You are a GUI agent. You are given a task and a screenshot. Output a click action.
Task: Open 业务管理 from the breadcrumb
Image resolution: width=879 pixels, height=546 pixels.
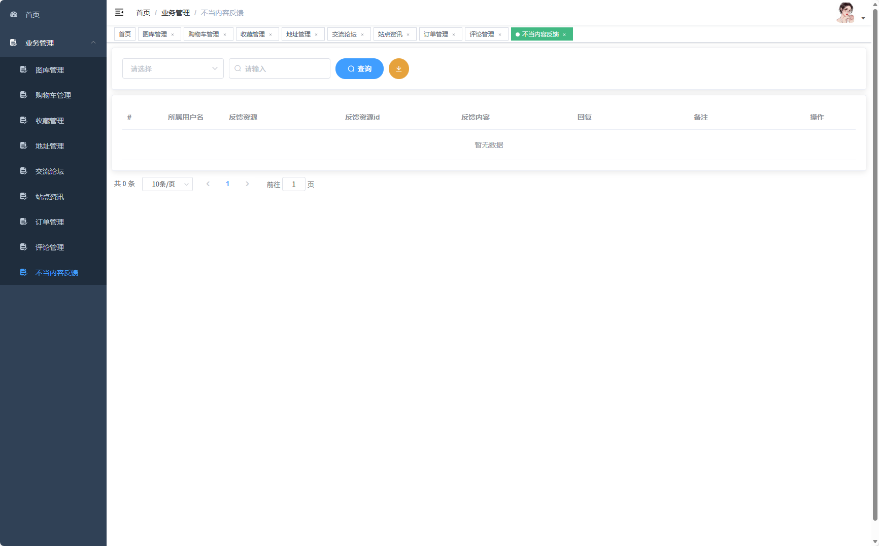[175, 12]
